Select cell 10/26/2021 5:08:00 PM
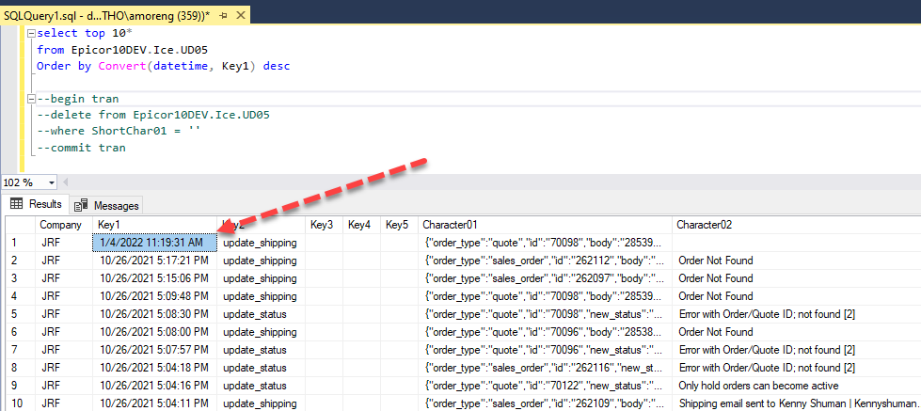This screenshot has width=921, height=411. pyautogui.click(x=154, y=332)
